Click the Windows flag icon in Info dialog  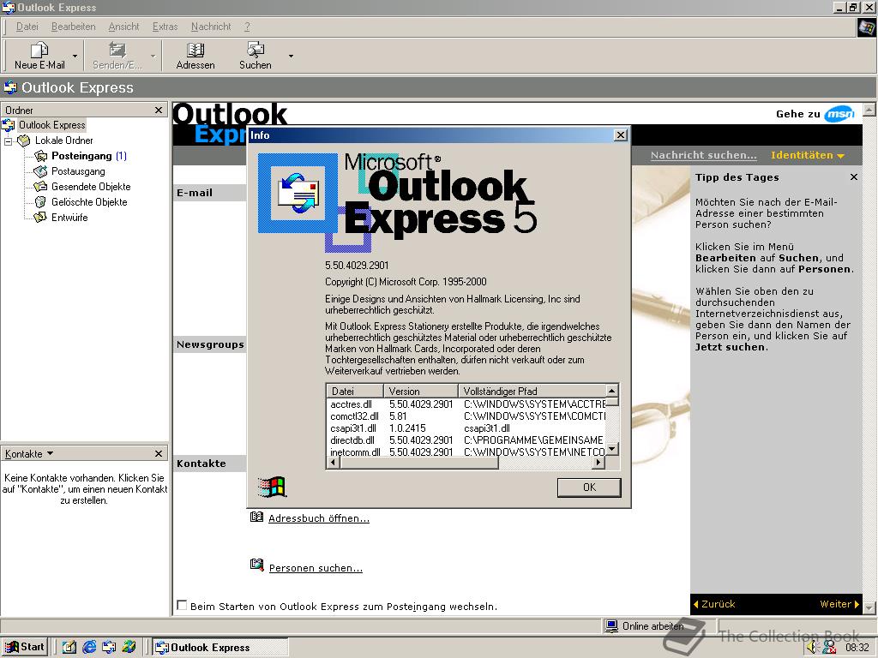click(x=272, y=487)
